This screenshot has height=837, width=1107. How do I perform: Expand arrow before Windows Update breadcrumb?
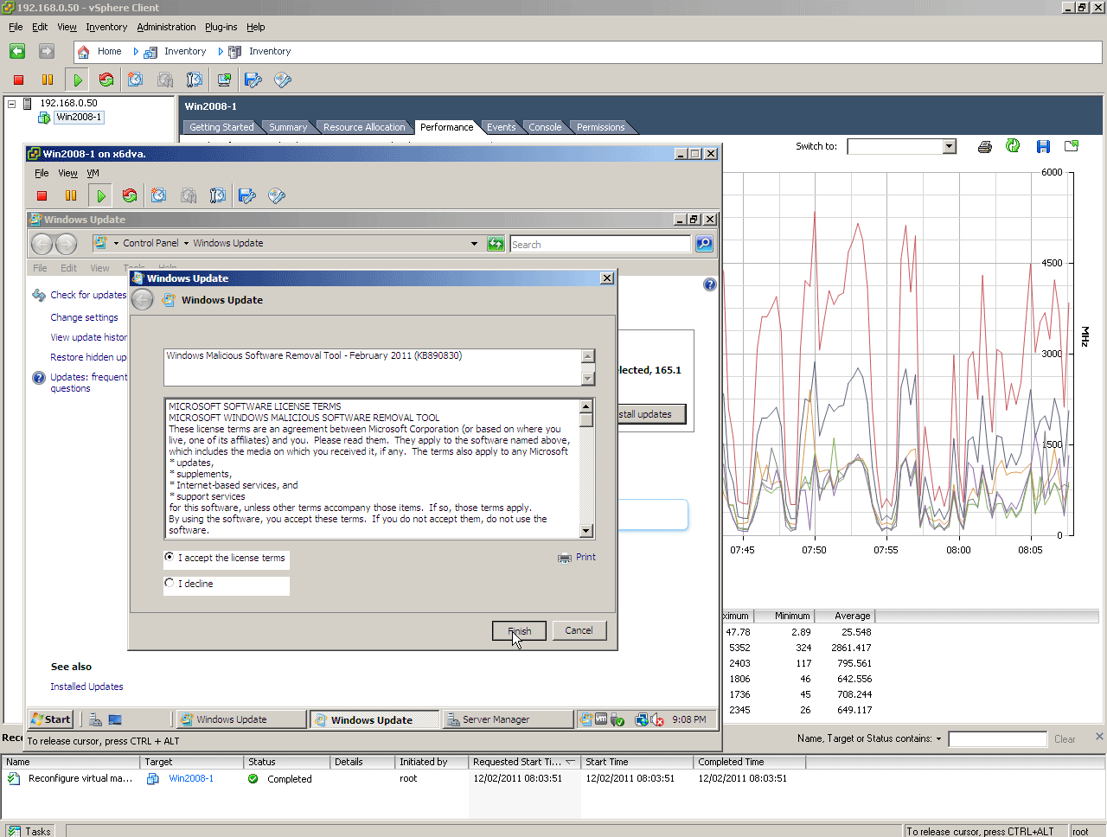[x=186, y=244]
